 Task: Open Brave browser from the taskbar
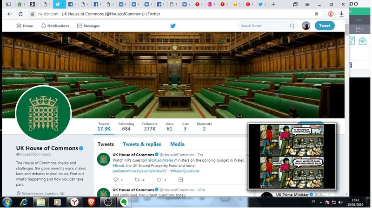(91, 202)
